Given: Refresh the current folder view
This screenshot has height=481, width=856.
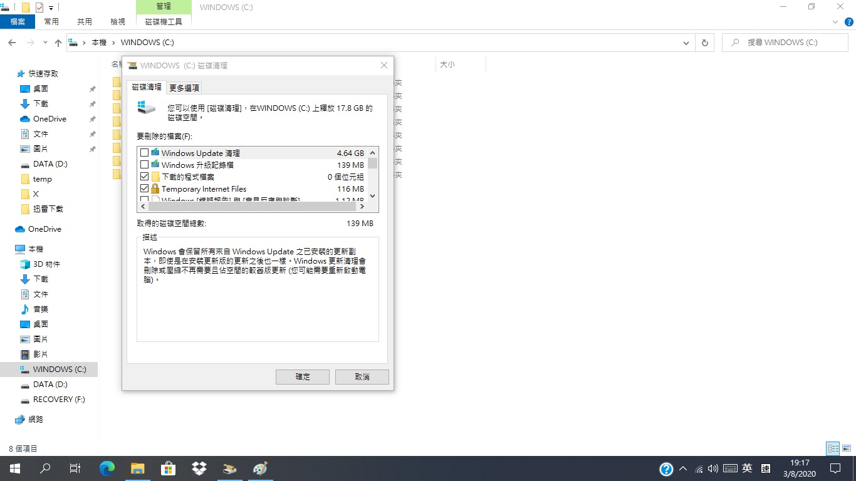Looking at the screenshot, I should pyautogui.click(x=704, y=43).
